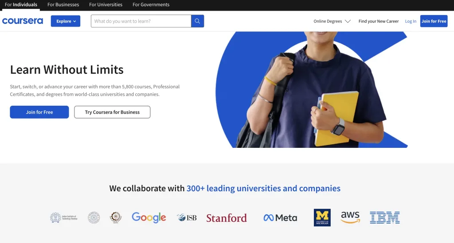Screen dimensions: 454x243
Task: Open the Stanford partner logo
Action: click(x=227, y=218)
